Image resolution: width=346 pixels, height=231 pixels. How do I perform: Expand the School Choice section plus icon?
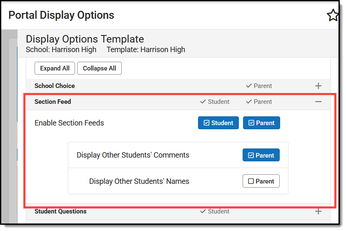[318, 86]
